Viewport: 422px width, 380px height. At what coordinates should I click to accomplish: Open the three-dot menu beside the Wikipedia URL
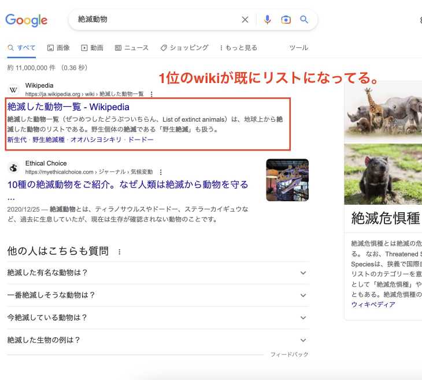(151, 94)
